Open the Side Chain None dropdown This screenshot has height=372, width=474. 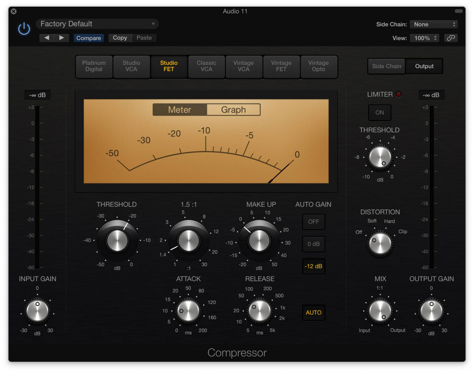(x=434, y=24)
